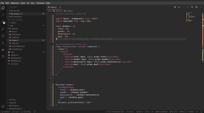Viewport: 204px width, 113px height.
Task: Toggle file blame circle icon in editor toolbar
Action: coord(183,7)
